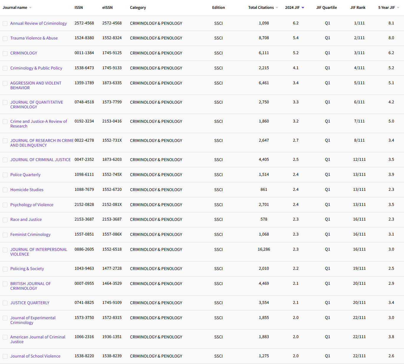The height and width of the screenshot is (364, 404).
Task: Click eISSN 1936-1351
Action: [112, 337]
